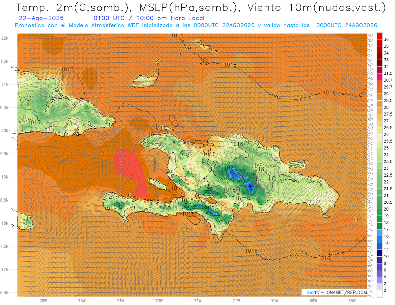Click the "75W" longitude label
Viewport: 395px width, 305px height.
(82, 300)
